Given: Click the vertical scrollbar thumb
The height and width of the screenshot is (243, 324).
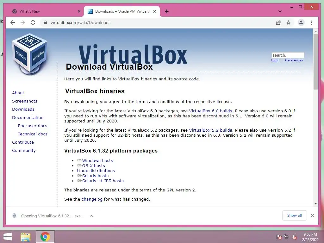Looking at the screenshot, I should [x=315, y=62].
